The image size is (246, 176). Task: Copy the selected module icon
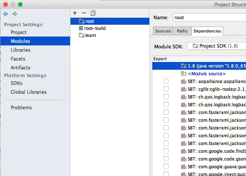[93, 13]
